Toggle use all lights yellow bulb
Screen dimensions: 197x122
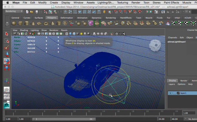tap(81, 34)
